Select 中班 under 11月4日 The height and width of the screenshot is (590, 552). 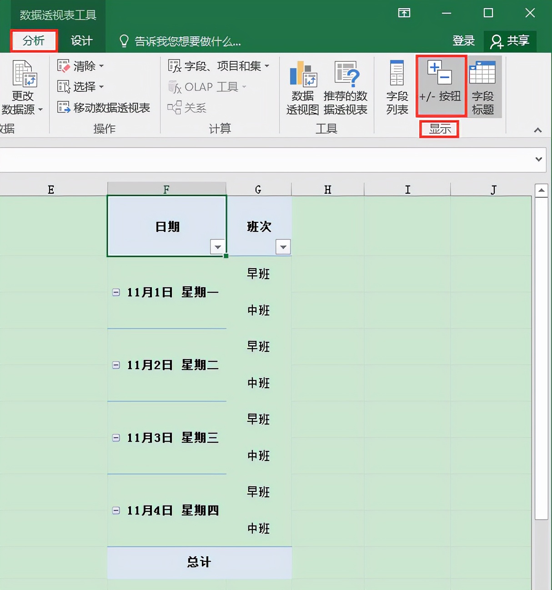point(259,529)
